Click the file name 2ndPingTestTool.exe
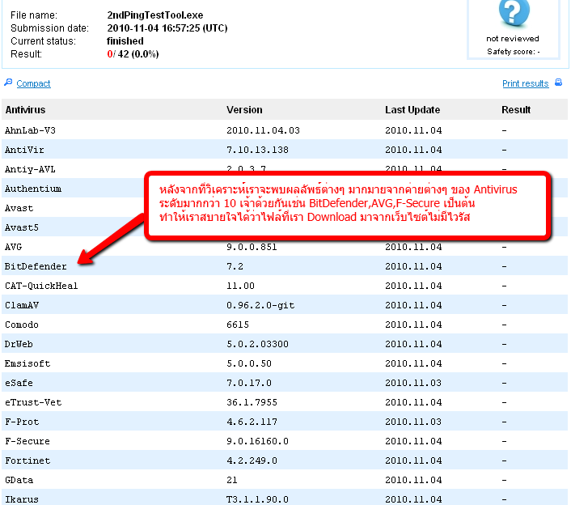The height and width of the screenshot is (505, 571). (x=155, y=15)
